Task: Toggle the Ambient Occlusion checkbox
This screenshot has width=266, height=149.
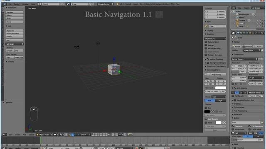Action: click(x=206, y=55)
